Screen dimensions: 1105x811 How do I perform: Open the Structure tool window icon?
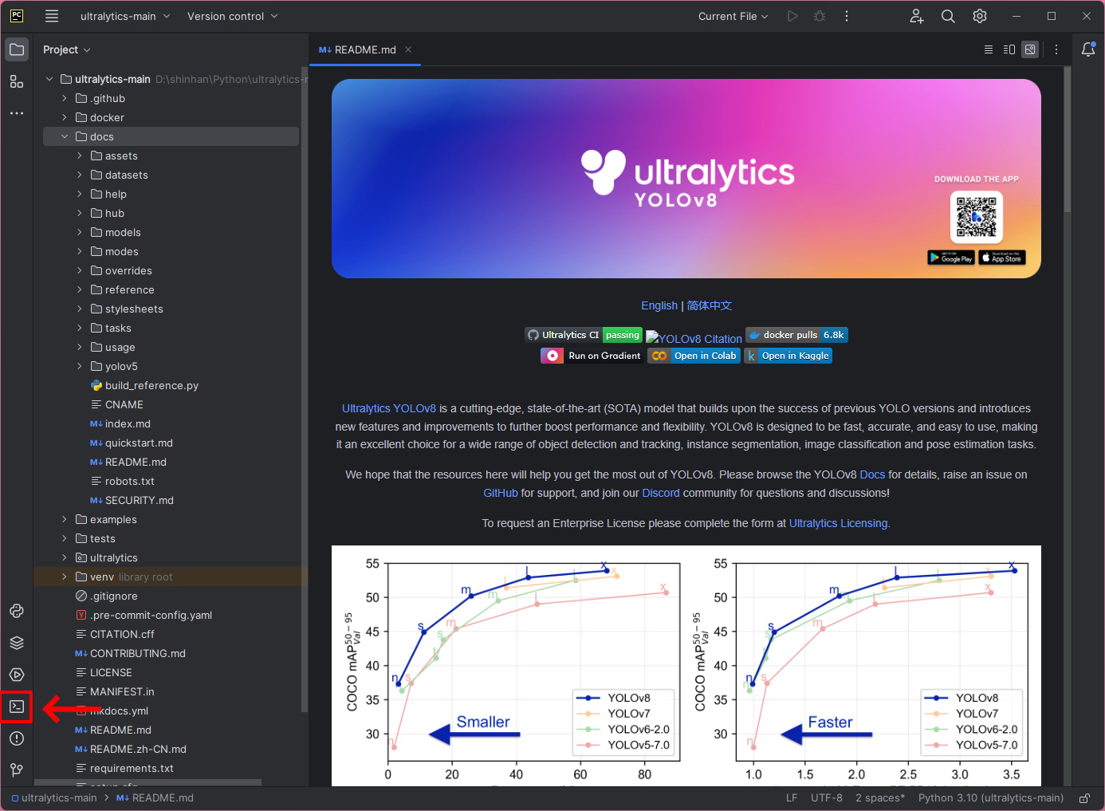pyautogui.click(x=17, y=81)
